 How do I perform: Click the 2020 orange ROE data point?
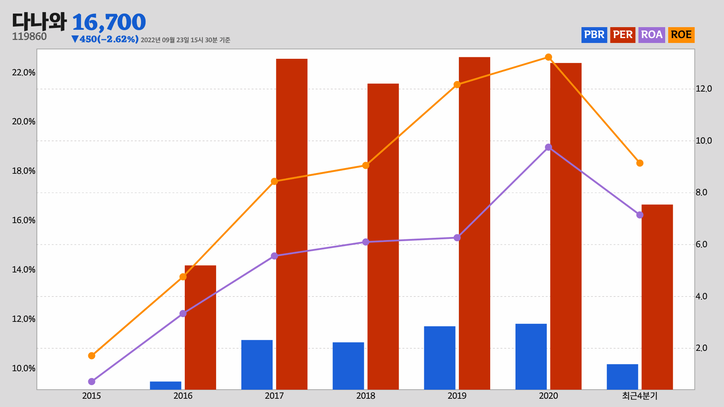[549, 57]
